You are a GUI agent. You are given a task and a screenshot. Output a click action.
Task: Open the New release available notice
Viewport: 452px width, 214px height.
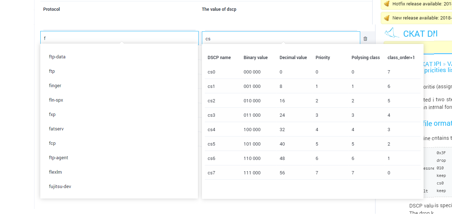422,18
